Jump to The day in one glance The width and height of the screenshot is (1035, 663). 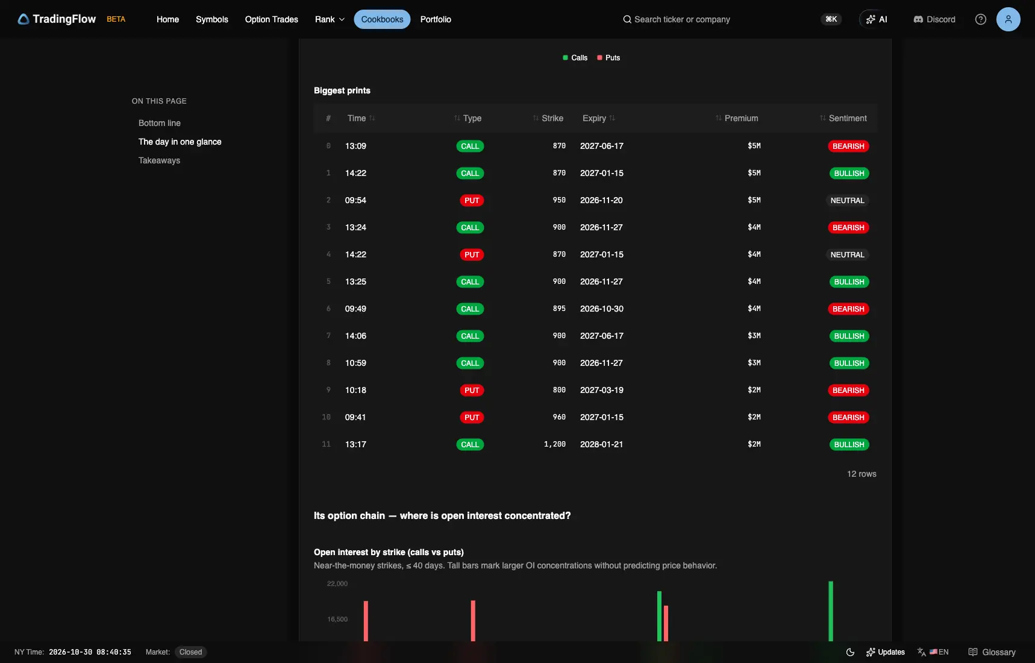[180, 142]
